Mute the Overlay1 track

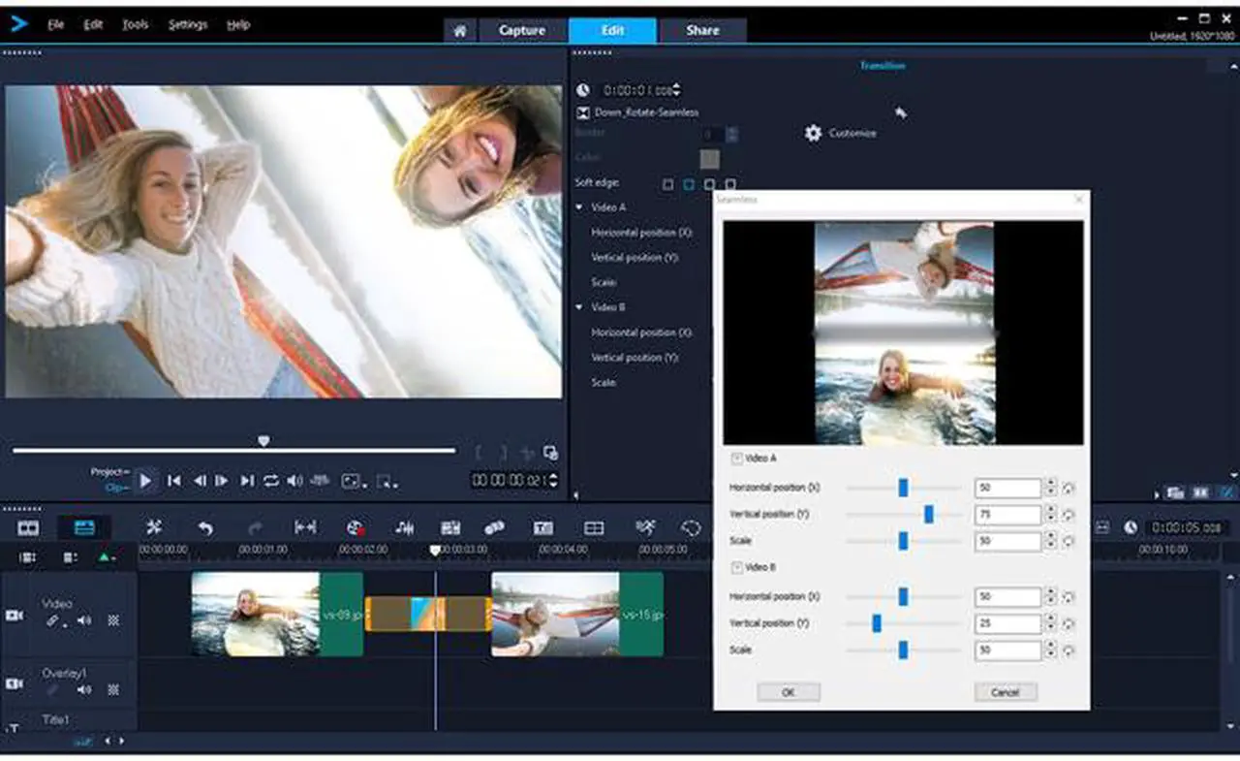[84, 689]
